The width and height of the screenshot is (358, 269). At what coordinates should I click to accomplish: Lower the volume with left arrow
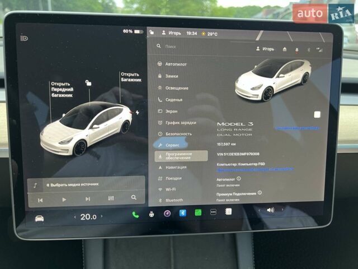pos(259,210)
